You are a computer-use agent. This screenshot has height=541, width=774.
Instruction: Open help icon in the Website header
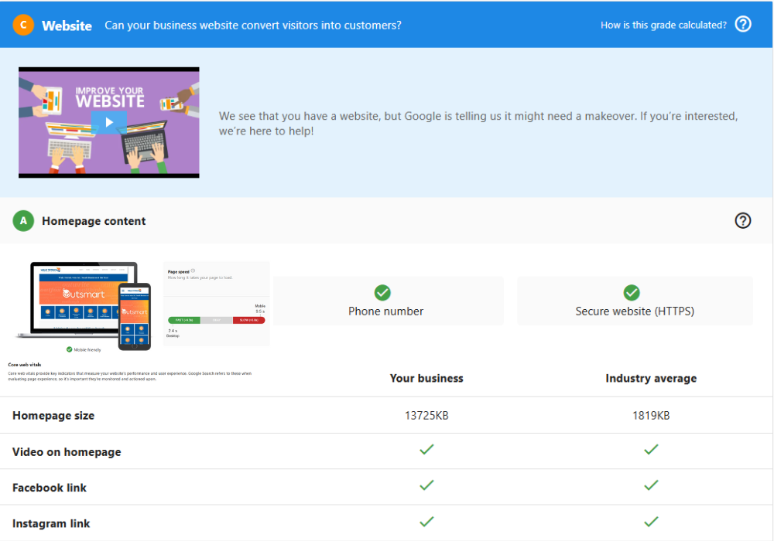click(743, 25)
